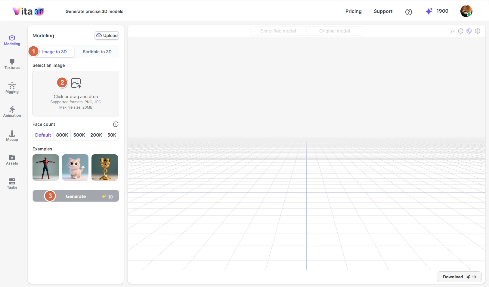Open the Tasks panel

(12, 184)
